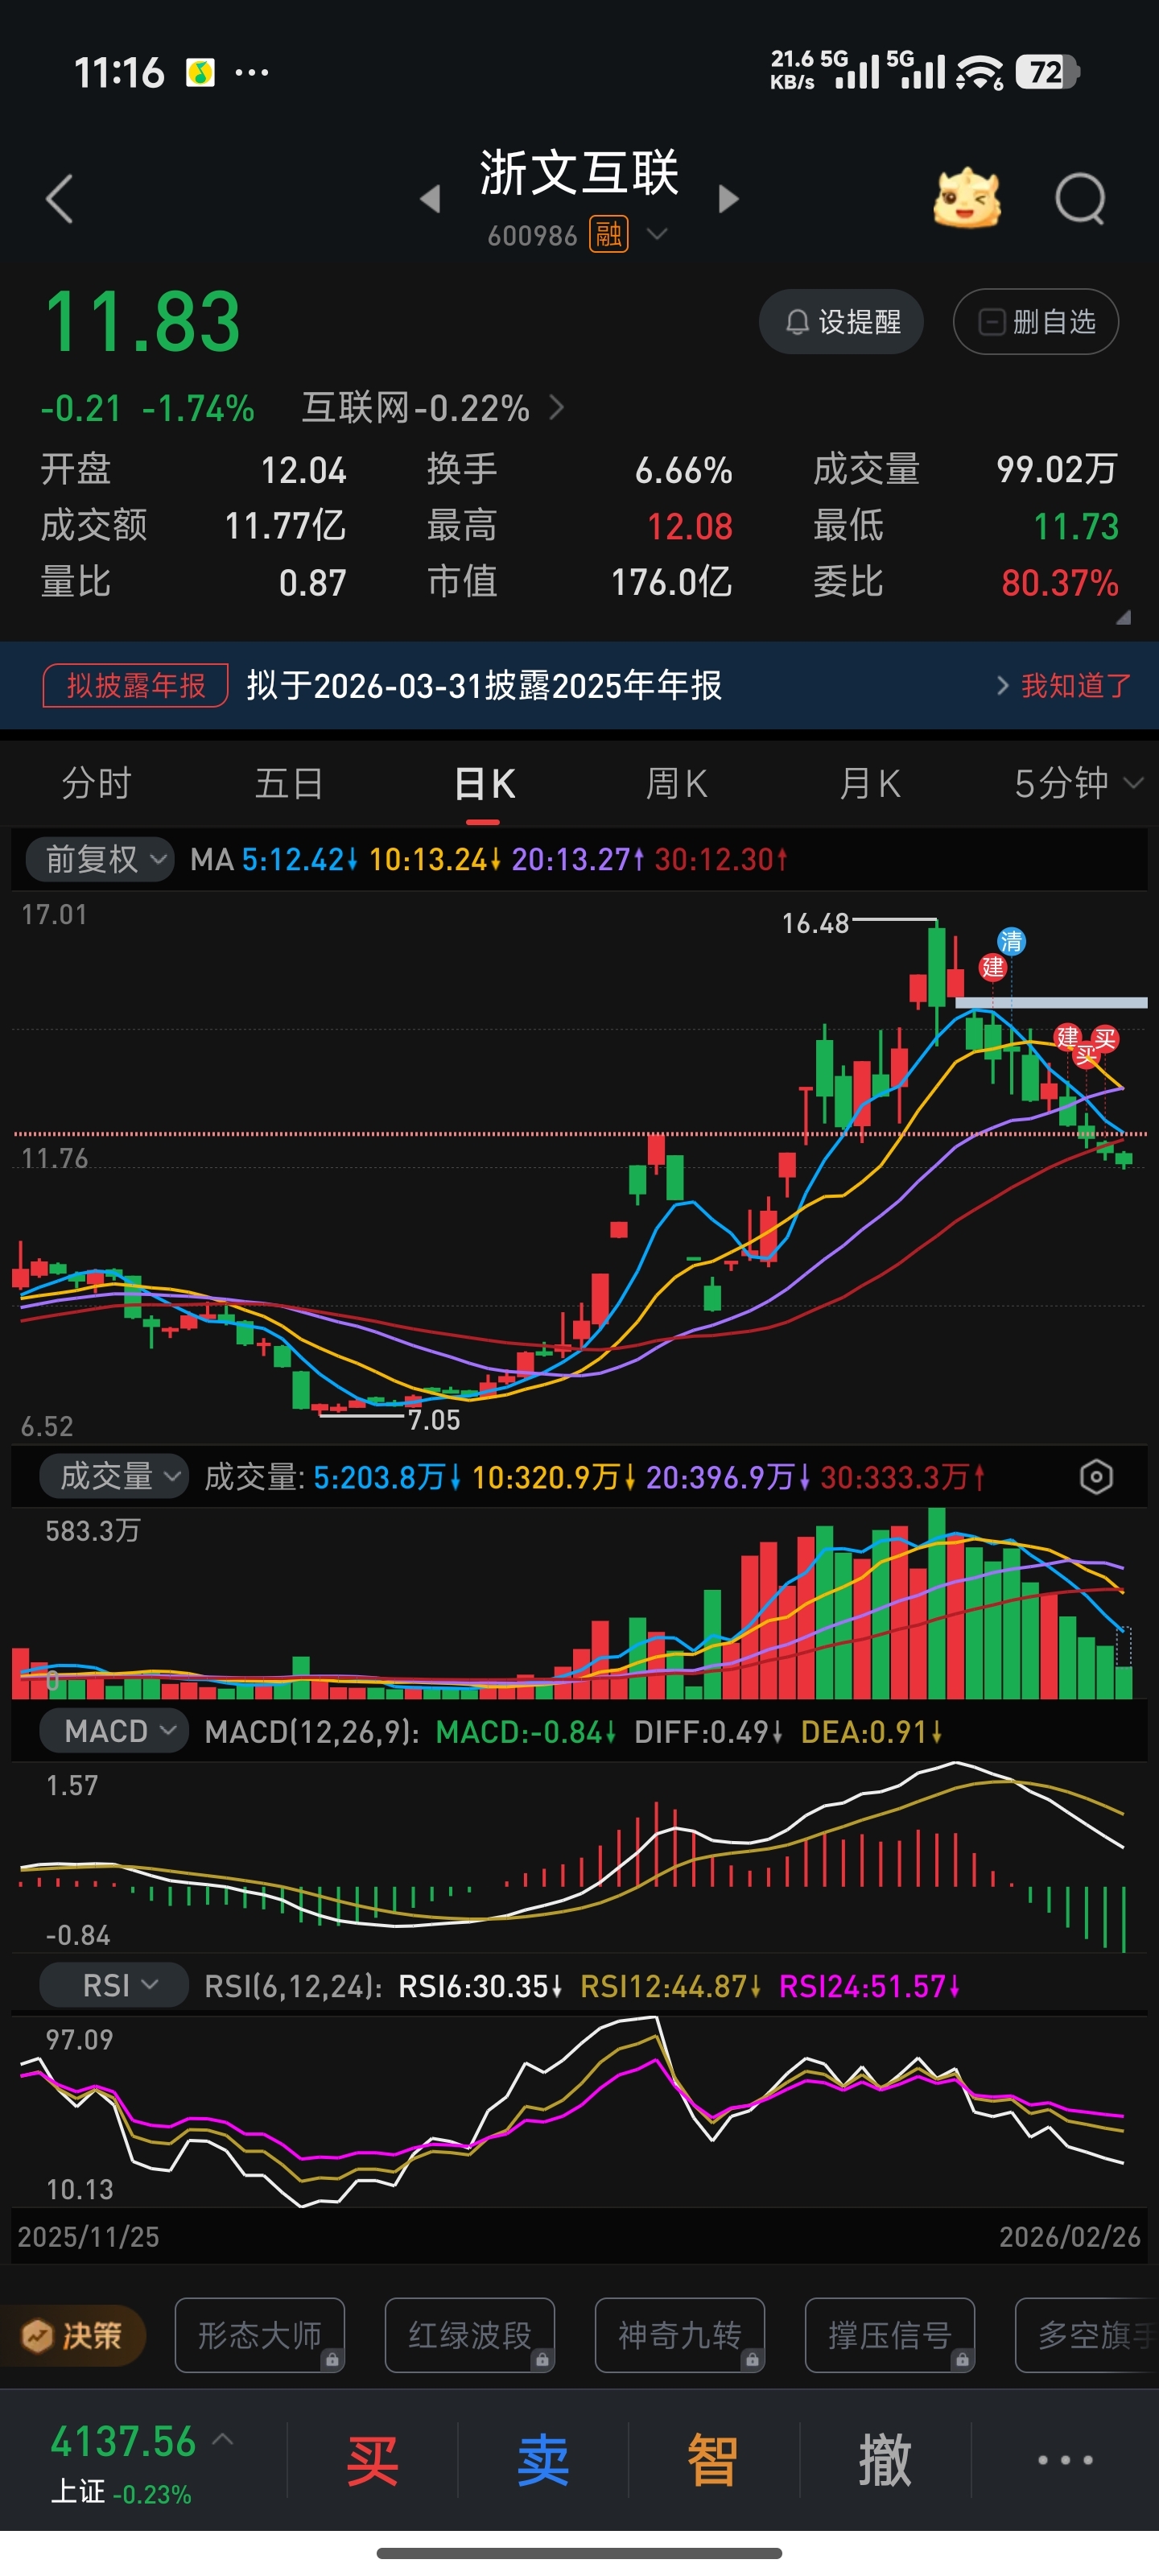The image size is (1159, 2576).
Task: Tap the MA 5:12.42 moving average value
Action: tap(299, 859)
